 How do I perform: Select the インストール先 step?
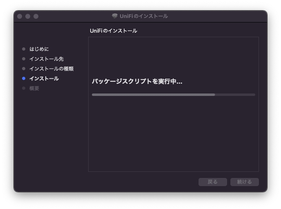click(x=47, y=59)
